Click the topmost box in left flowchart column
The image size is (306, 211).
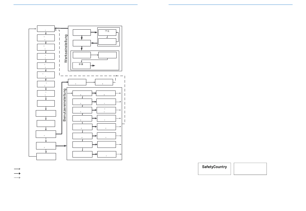[46, 29]
